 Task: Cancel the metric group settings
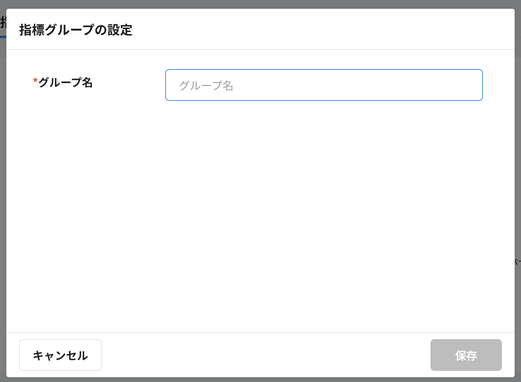click(60, 355)
